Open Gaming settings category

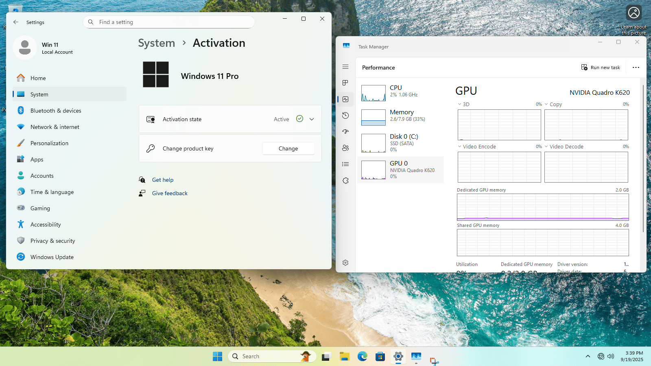tap(70, 208)
